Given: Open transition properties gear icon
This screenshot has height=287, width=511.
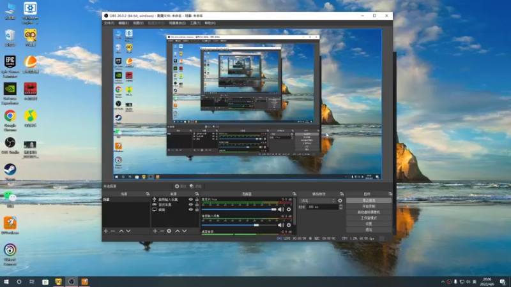Looking at the screenshot, I should point(340,201).
